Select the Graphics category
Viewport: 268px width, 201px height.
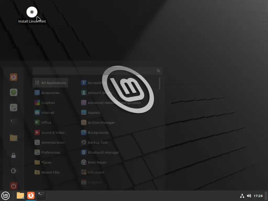click(50, 103)
